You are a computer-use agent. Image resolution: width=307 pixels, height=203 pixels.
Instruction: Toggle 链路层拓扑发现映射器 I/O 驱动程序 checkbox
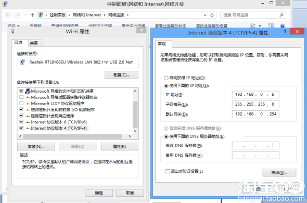[x=21, y=109]
